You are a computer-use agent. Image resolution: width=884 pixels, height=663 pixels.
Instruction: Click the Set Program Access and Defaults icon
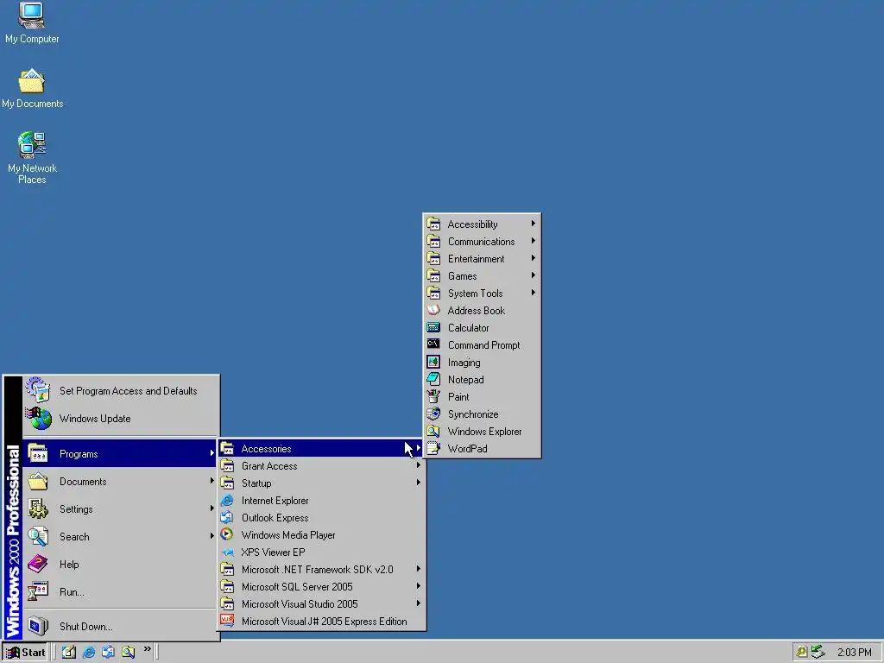[38, 390]
